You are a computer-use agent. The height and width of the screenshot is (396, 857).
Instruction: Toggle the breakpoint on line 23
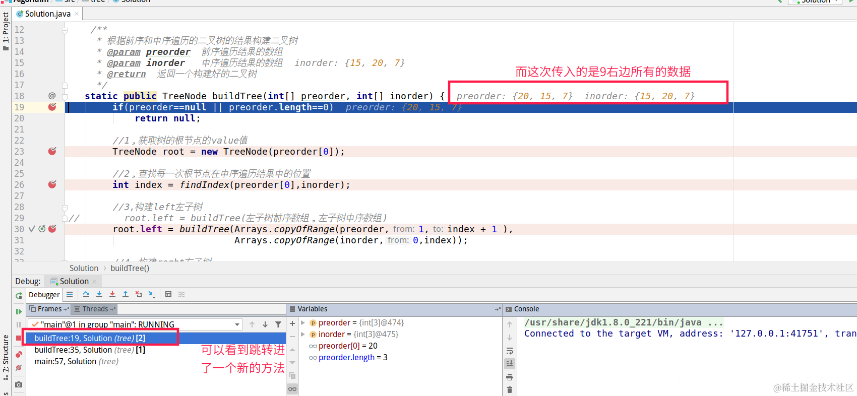(x=52, y=151)
